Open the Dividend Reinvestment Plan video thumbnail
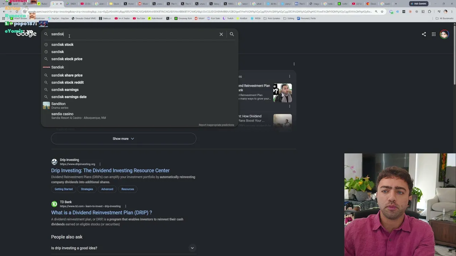The height and width of the screenshot is (256, 456). [x=283, y=93]
